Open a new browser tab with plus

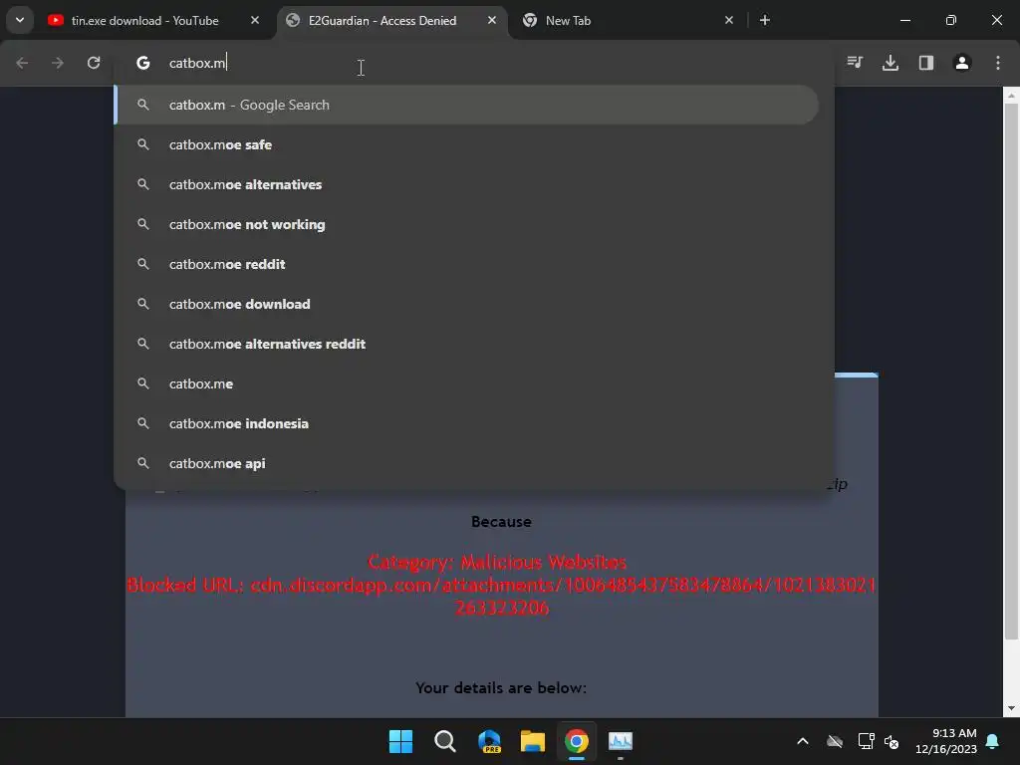tap(765, 20)
